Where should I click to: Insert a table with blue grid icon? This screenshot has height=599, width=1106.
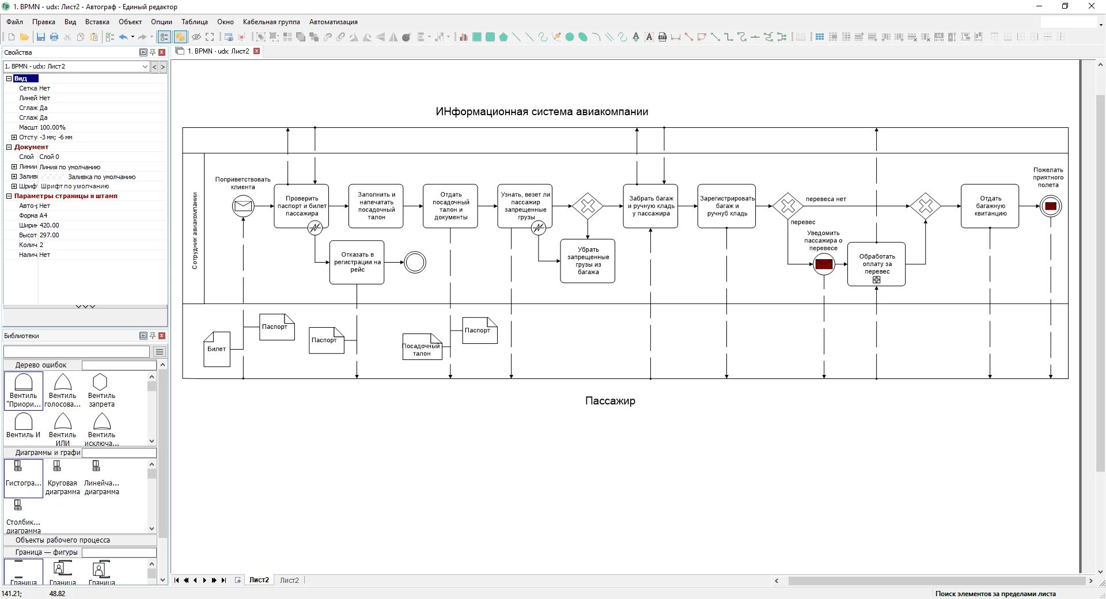820,37
